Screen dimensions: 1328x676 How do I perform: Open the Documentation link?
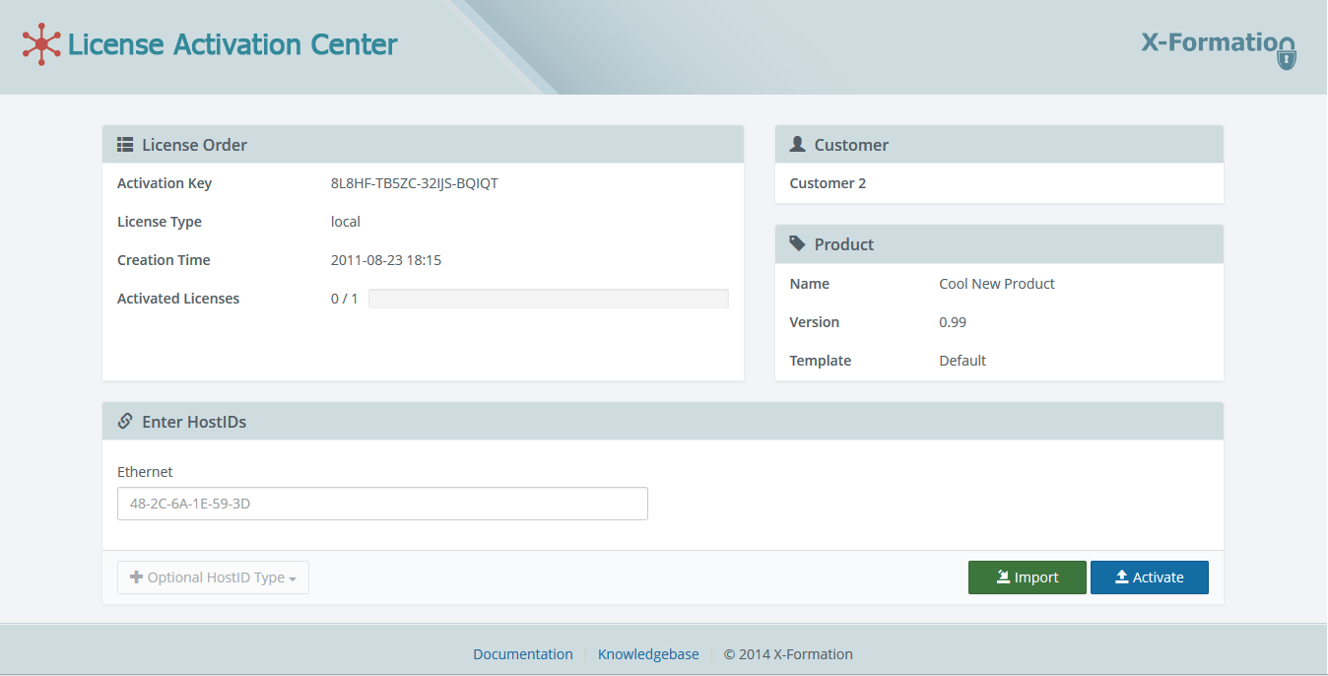523,654
